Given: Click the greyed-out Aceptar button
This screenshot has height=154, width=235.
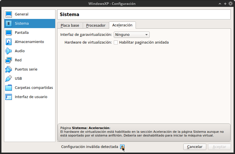Looking at the screenshot, I should (x=219, y=147).
